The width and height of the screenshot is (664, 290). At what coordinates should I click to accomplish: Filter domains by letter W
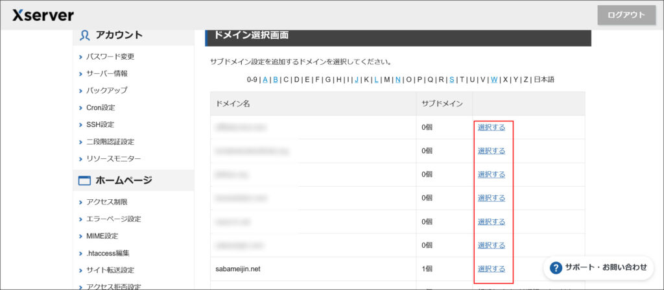(493, 80)
